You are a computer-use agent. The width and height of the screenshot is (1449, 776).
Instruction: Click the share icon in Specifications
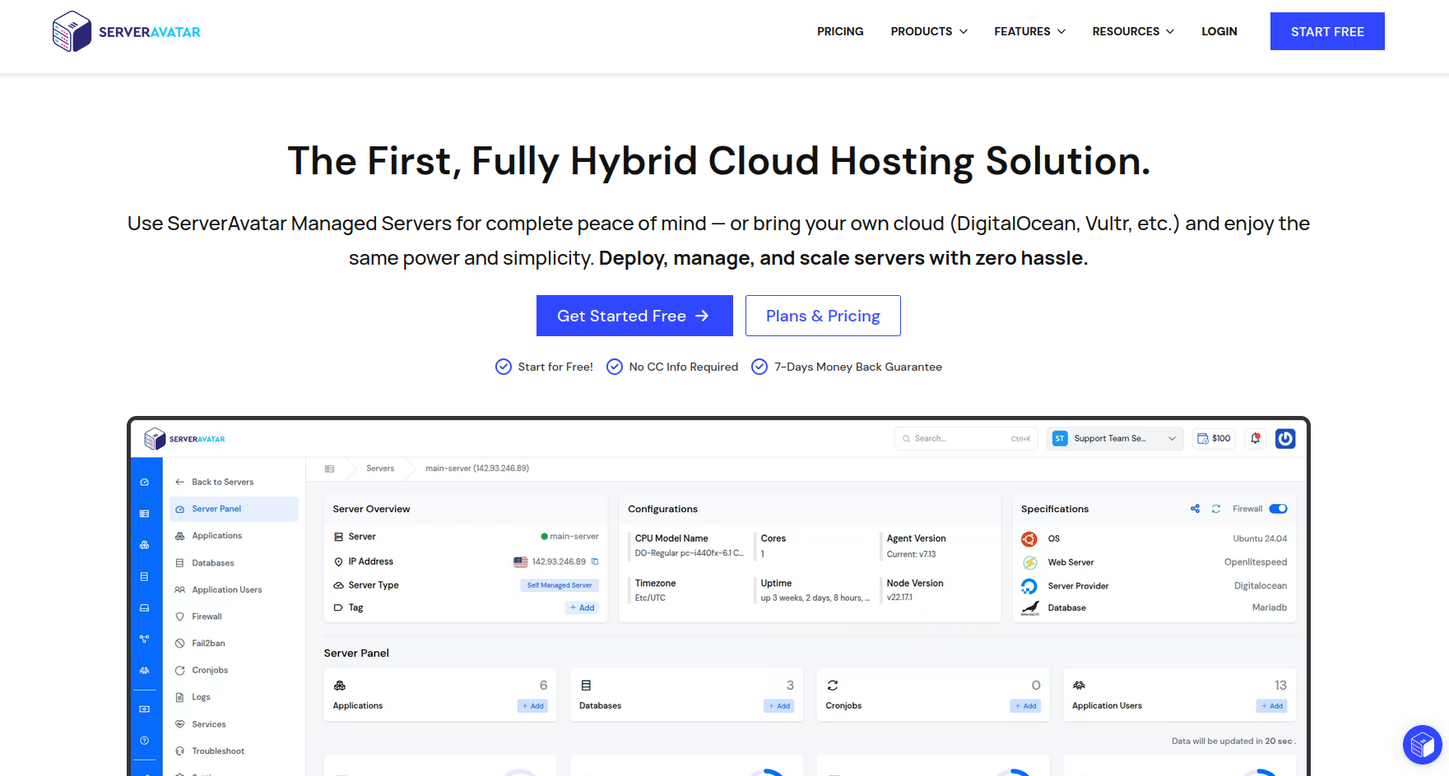tap(1194, 509)
